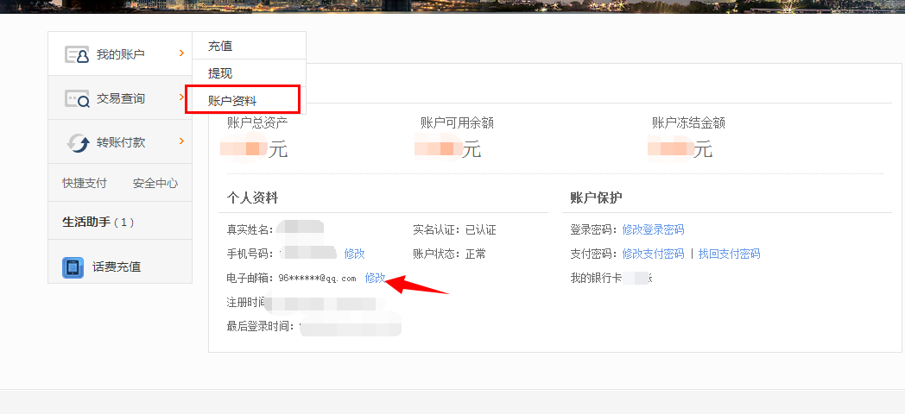Go to 安全中心 in the sidebar
Viewport: 905px width, 414px height.
click(x=155, y=183)
